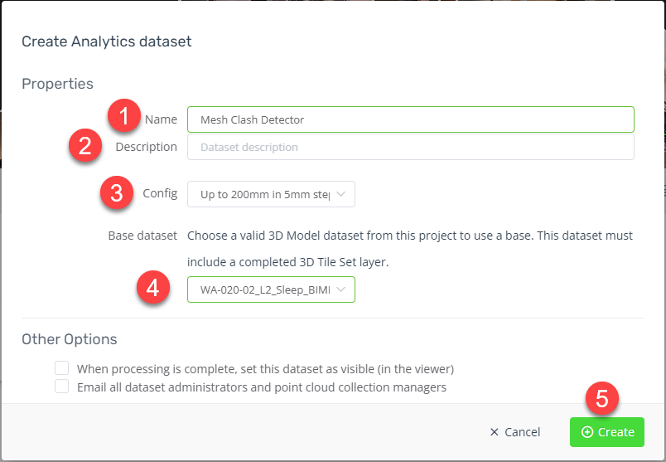Click the red step marker number 4

pos(153,289)
